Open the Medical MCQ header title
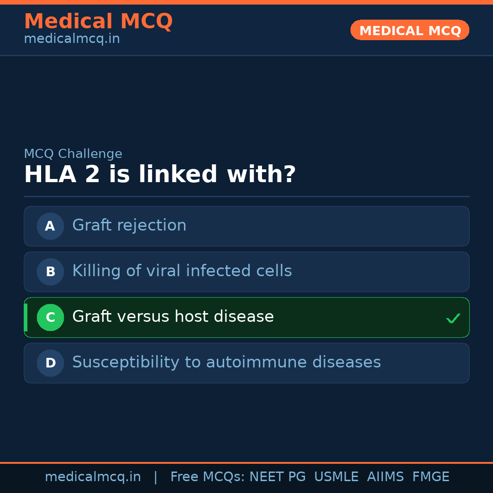Screen dimensions: 493x493 point(98,21)
